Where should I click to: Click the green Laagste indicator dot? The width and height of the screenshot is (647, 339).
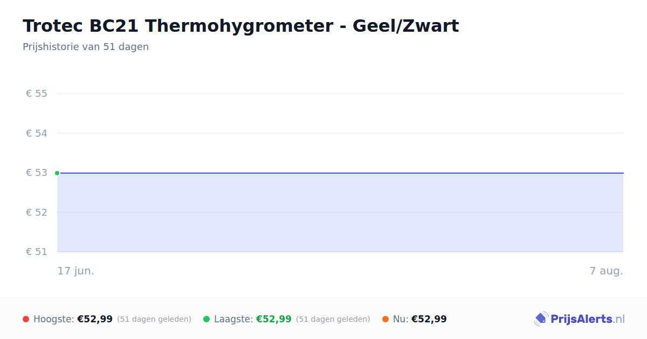coord(207,319)
